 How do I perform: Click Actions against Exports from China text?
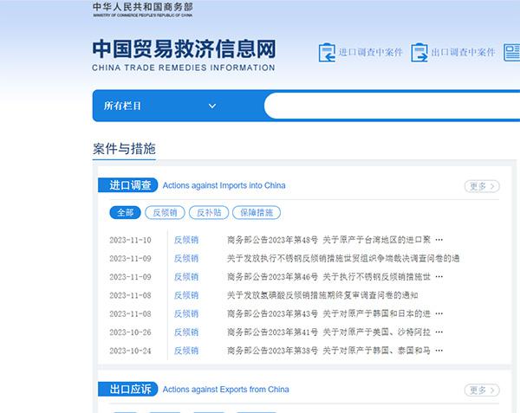(226, 390)
